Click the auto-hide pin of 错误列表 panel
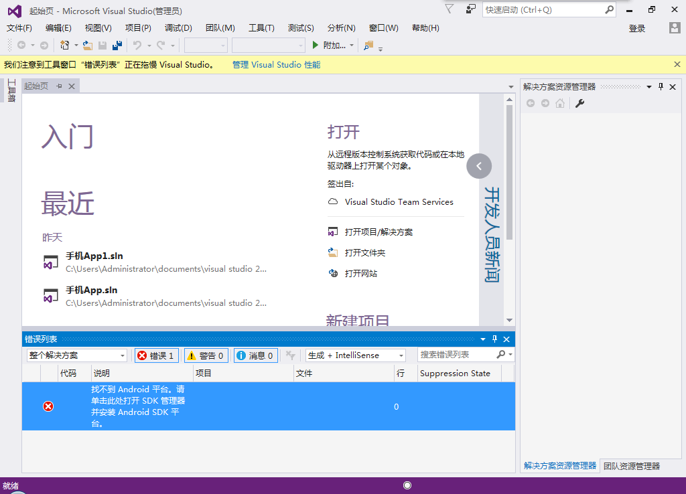This screenshot has height=494, width=686. click(x=495, y=339)
